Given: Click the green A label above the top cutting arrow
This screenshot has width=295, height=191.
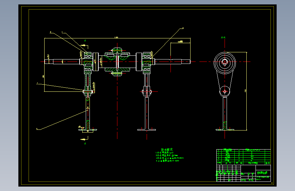Looking at the screenshot, I should coord(85,40).
